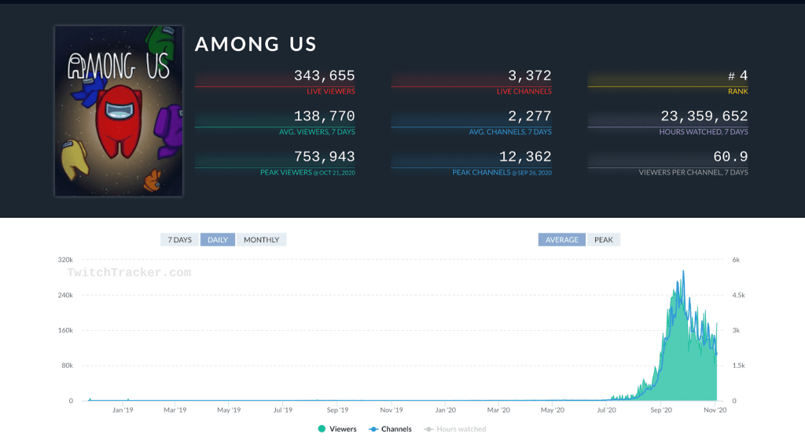Image resolution: width=805 pixels, height=441 pixels.
Task: Click the TwitchTracker.com chart watermark
Action: tap(129, 273)
